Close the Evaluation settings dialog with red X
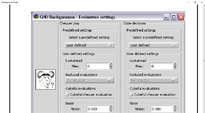205x113 pixels. [x=181, y=17]
